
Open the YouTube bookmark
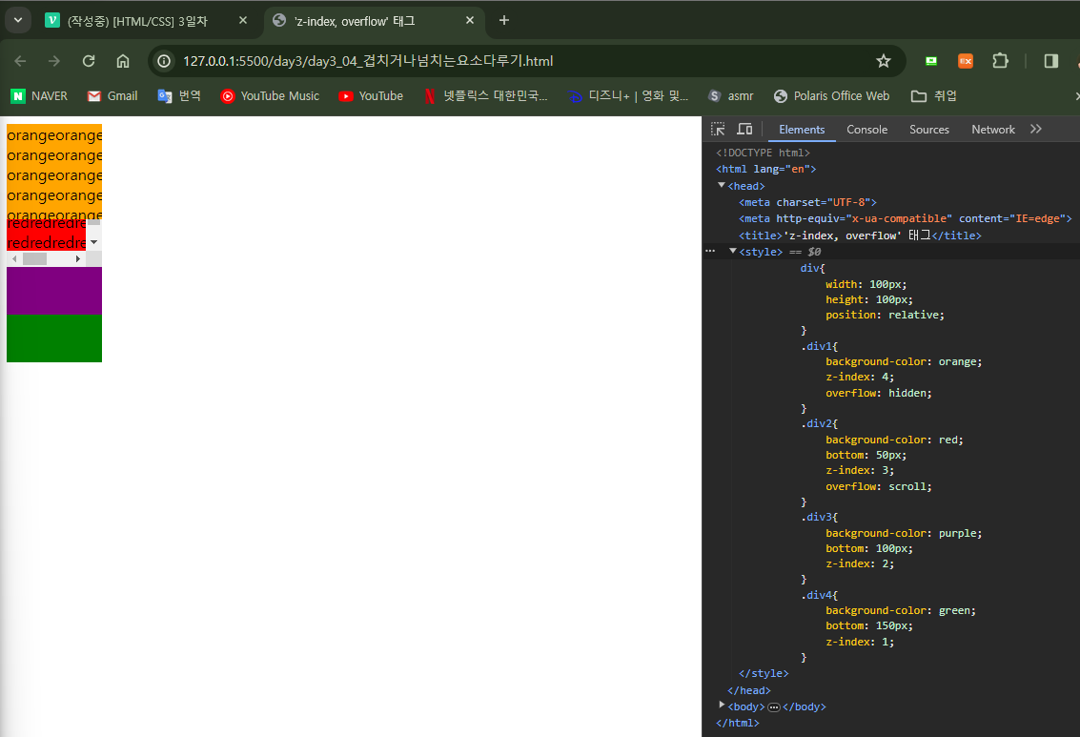tap(371, 96)
